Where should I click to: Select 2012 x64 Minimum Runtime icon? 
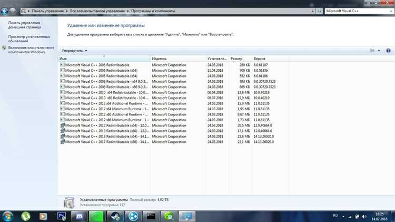62,109
